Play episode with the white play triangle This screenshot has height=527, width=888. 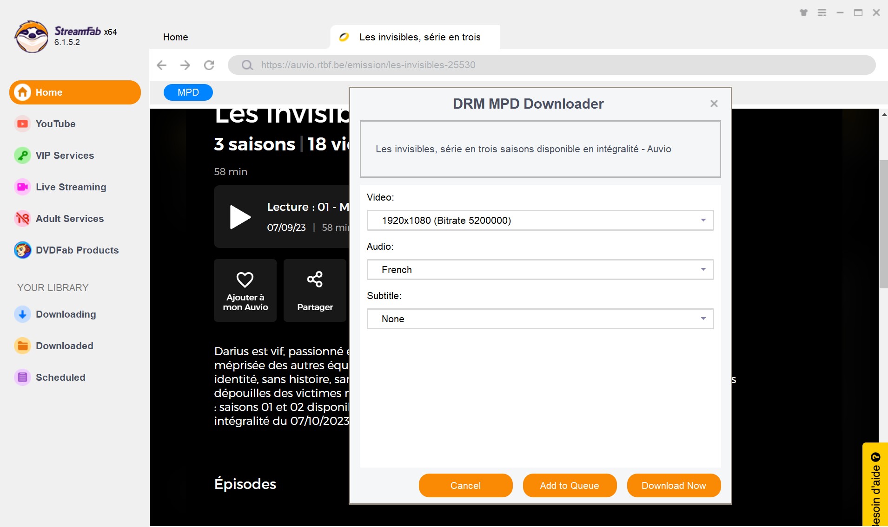click(240, 217)
